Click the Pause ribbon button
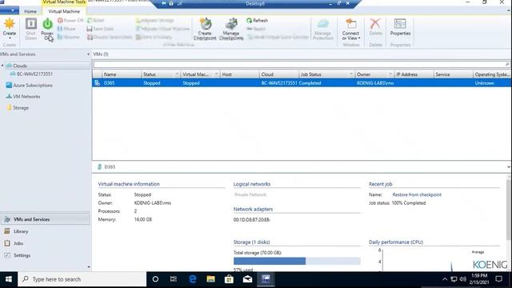 [x=66, y=29]
